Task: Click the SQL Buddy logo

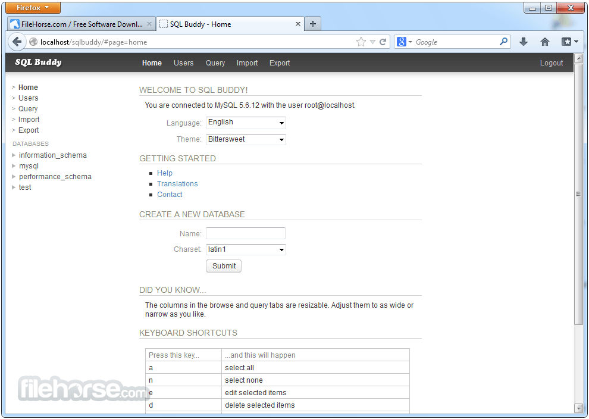Action: (x=37, y=62)
